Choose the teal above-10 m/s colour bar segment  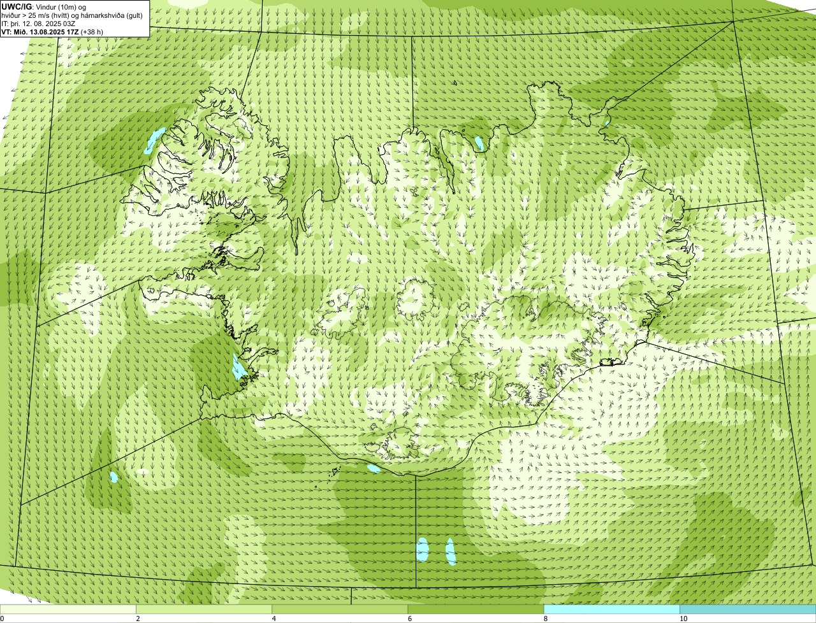748,610
